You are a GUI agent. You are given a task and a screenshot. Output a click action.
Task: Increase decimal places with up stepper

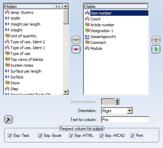pos(117,100)
